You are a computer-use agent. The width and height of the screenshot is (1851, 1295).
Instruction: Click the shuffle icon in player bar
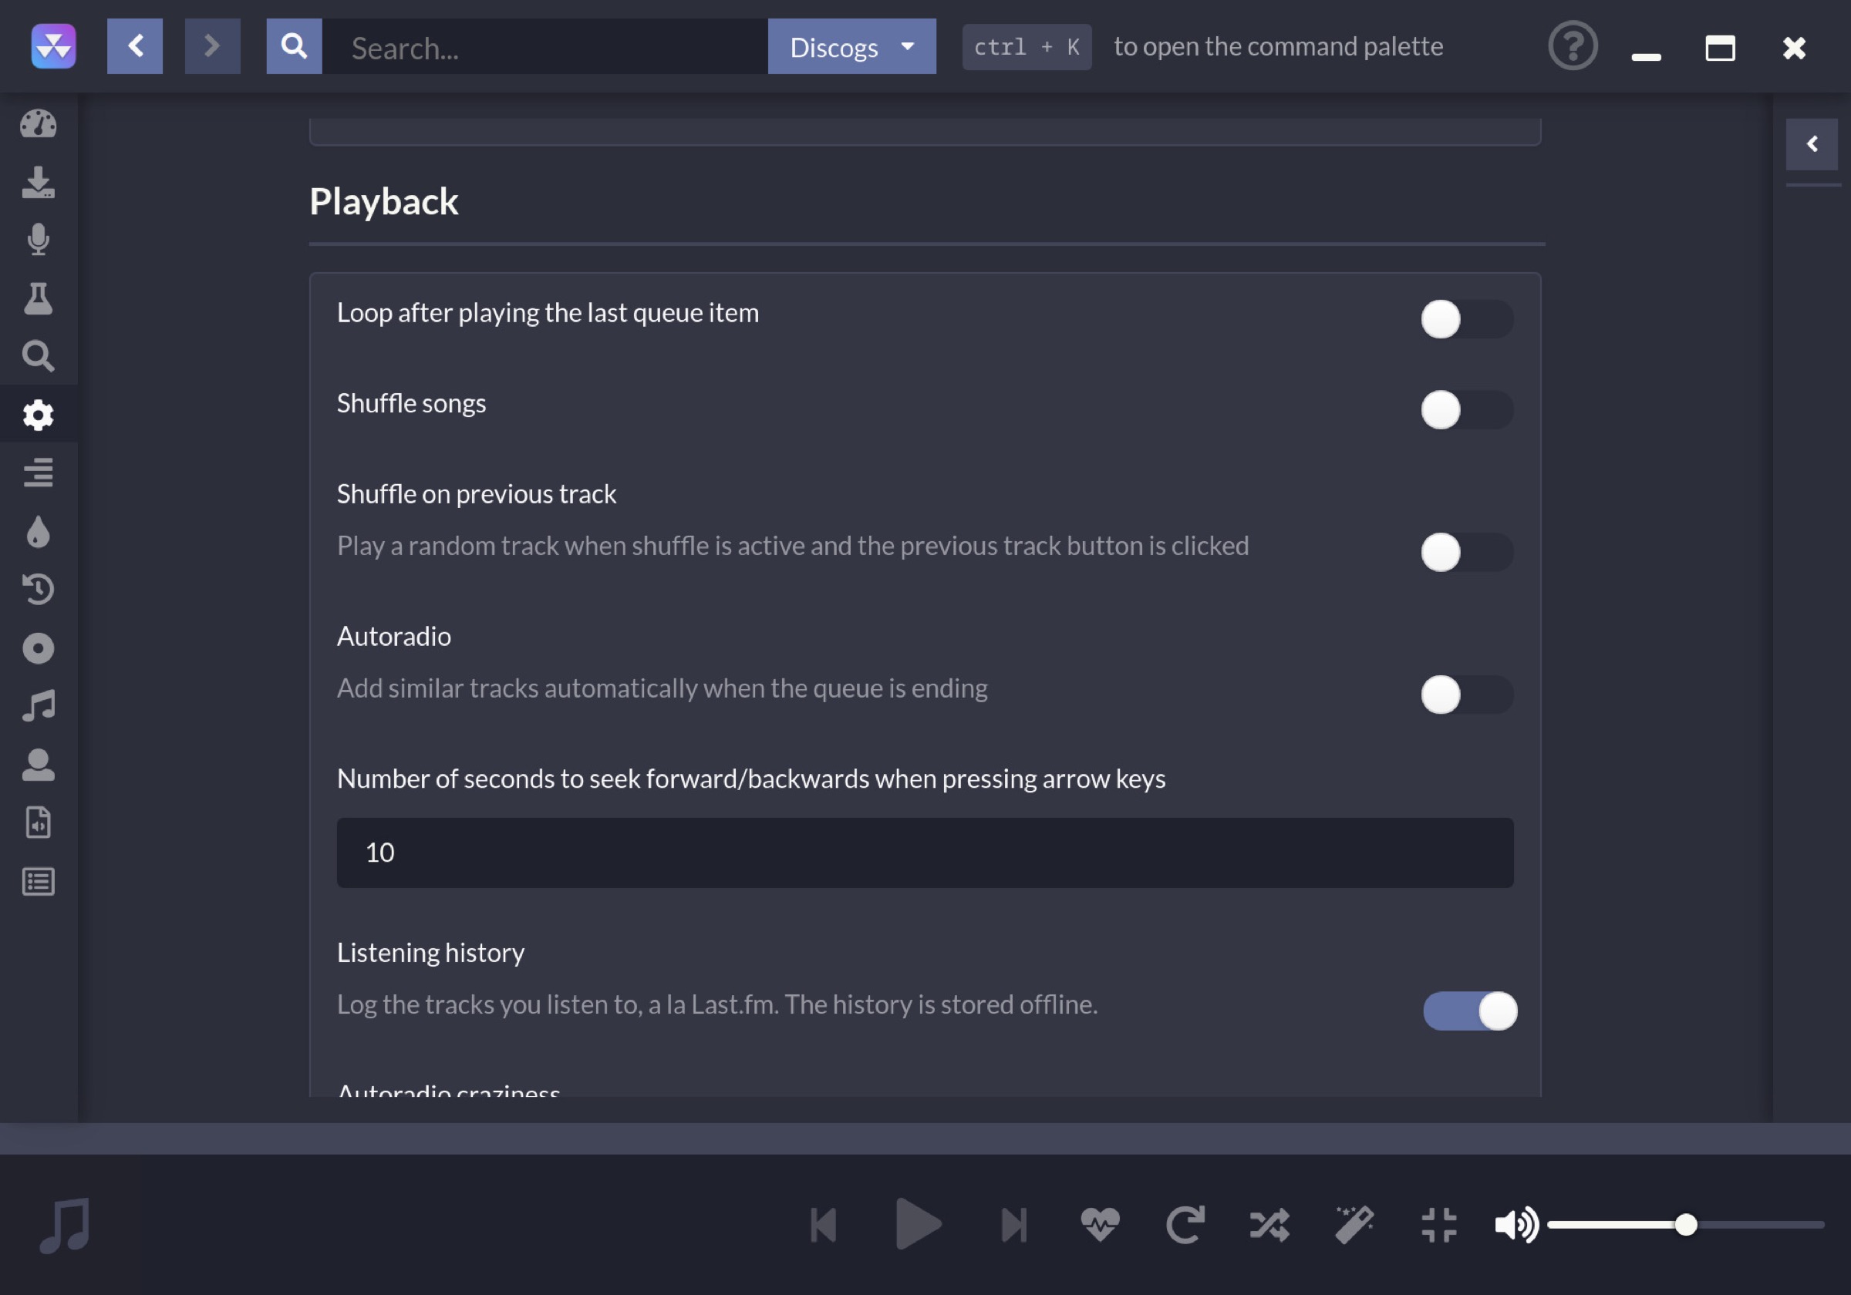(1269, 1225)
